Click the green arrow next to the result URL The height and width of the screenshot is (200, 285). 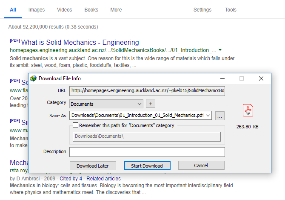pos(220,50)
